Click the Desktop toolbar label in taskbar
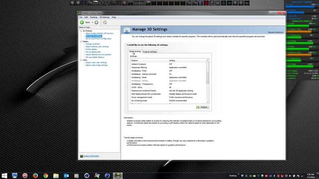 [x=233, y=176]
